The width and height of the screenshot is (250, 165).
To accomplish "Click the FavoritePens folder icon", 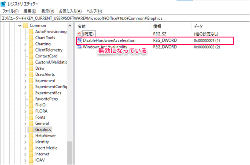I will tap(31, 99).
